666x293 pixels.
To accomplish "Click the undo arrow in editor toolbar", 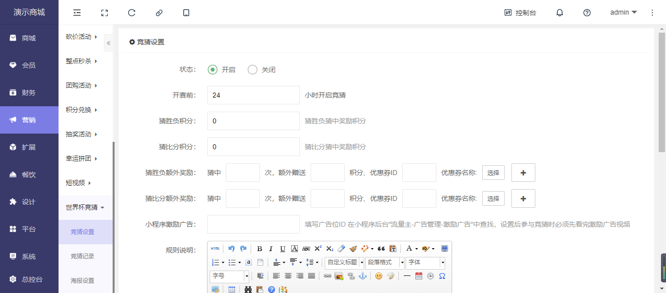I will [232, 249].
